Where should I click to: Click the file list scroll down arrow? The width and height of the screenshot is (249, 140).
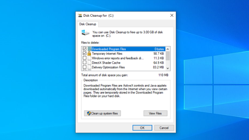(168, 68)
